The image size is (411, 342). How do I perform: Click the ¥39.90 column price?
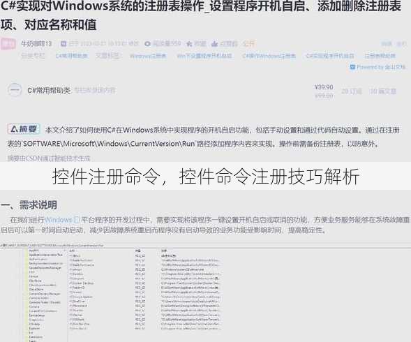(x=324, y=87)
